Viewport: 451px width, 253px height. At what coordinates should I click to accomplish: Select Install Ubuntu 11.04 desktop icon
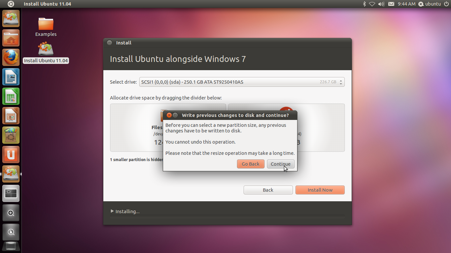coord(46,53)
